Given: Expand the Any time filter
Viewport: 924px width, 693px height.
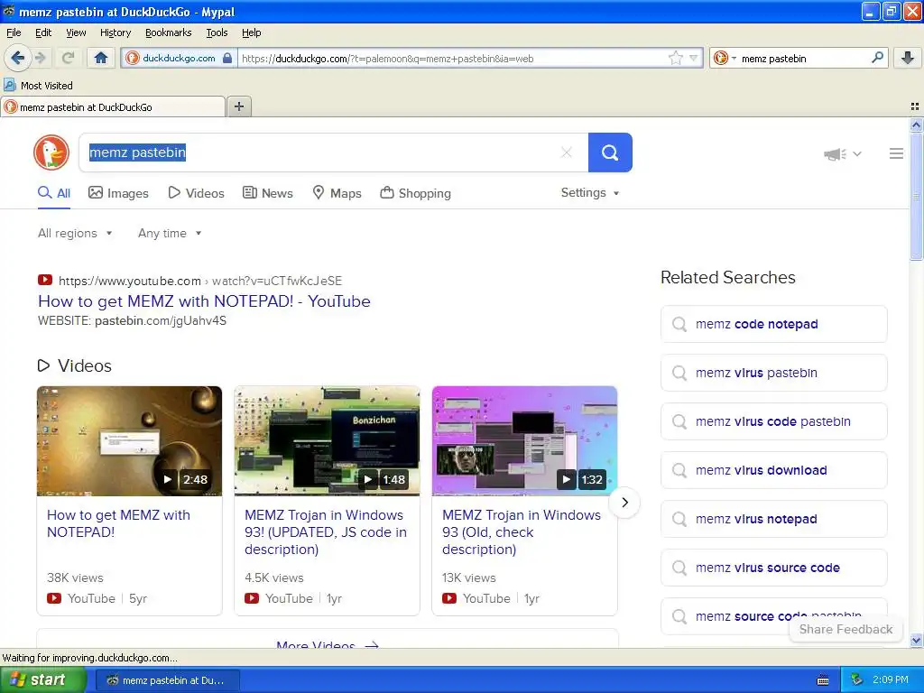Looking at the screenshot, I should click(x=170, y=234).
